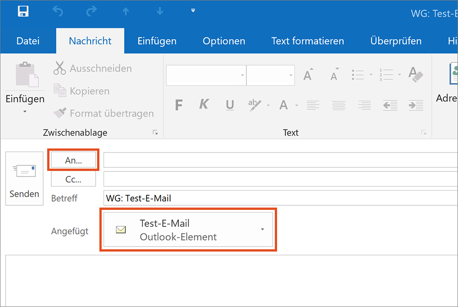Switch to the Optionen tab
Viewport: 458px width, 307px height.
[x=224, y=41]
